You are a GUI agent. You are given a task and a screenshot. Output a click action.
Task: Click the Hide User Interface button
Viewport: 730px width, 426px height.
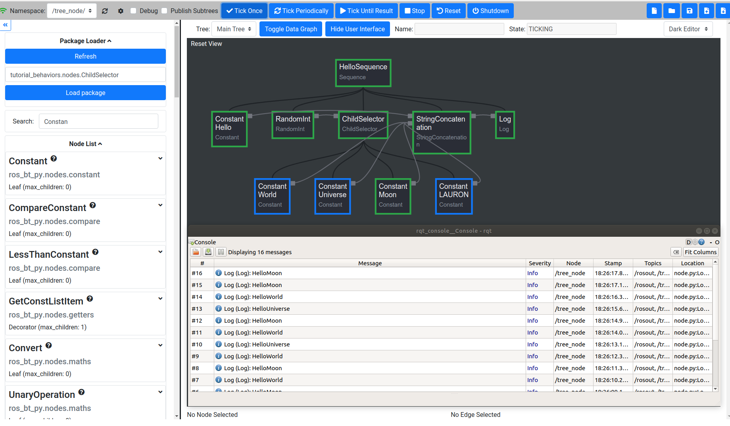tap(357, 29)
